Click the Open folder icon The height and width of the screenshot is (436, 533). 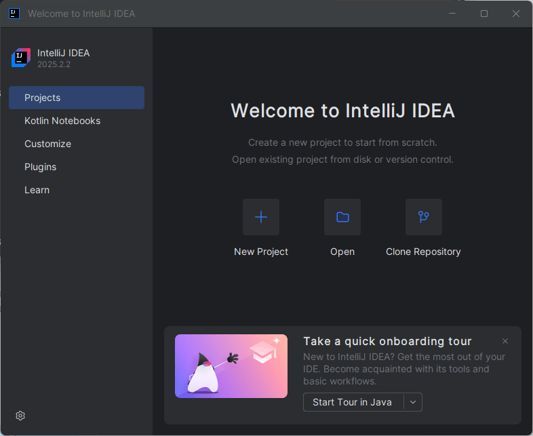[342, 217]
